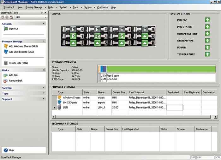The height and width of the screenshot is (160, 221).
Task: Click the Add Disk link
Action: pos(14,75)
